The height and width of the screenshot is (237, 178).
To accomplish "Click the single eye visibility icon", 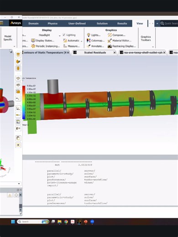I will pyautogui.click(x=18, y=78).
